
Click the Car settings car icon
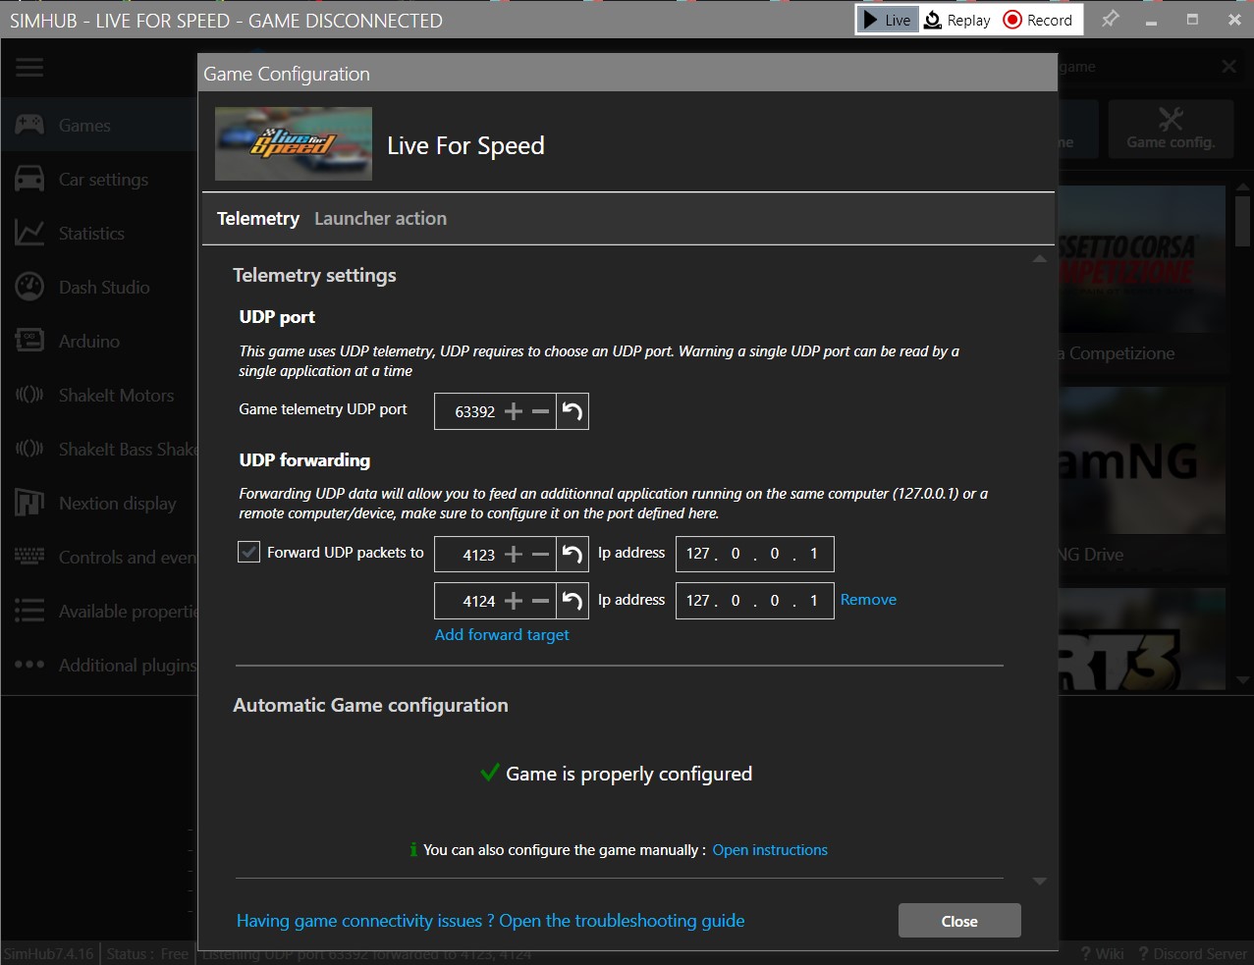coord(29,179)
